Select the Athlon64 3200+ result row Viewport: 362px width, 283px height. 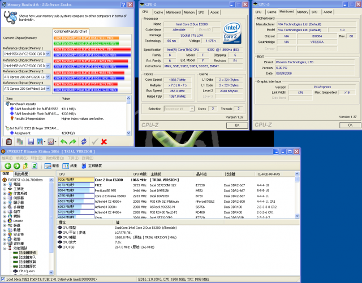click(176, 207)
